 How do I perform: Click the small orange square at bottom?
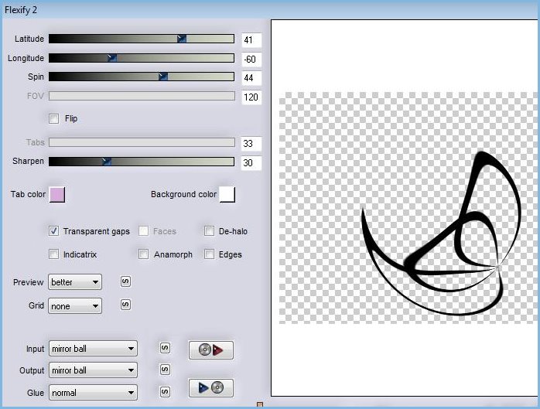(260, 404)
